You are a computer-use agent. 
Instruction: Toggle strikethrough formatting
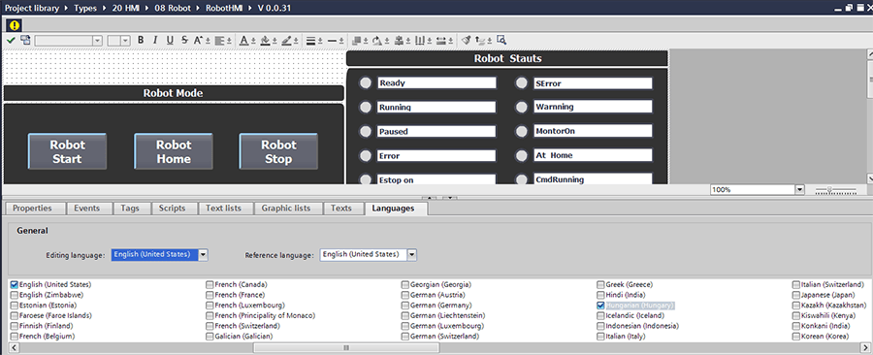[184, 40]
